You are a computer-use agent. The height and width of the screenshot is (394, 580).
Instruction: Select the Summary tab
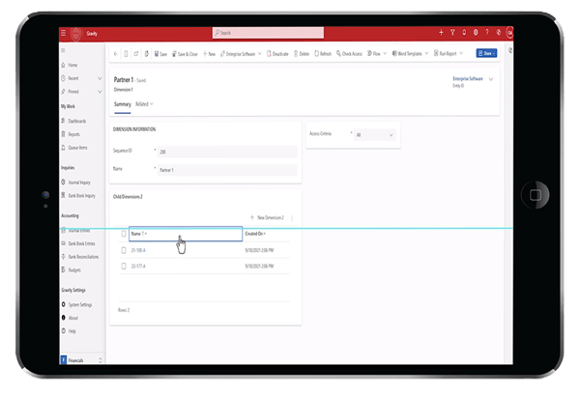click(123, 104)
